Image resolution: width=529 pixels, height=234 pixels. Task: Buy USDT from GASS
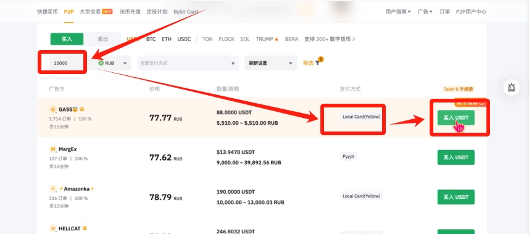[x=456, y=118]
